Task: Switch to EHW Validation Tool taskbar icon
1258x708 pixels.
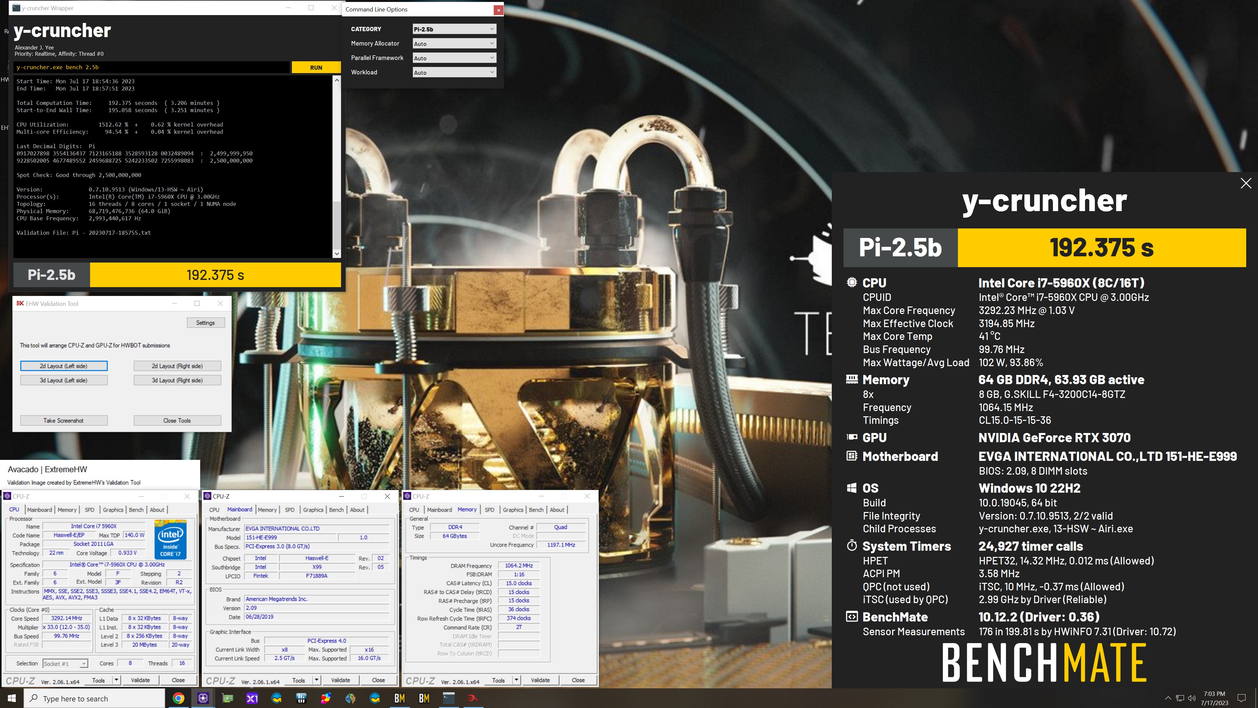Action: [473, 698]
